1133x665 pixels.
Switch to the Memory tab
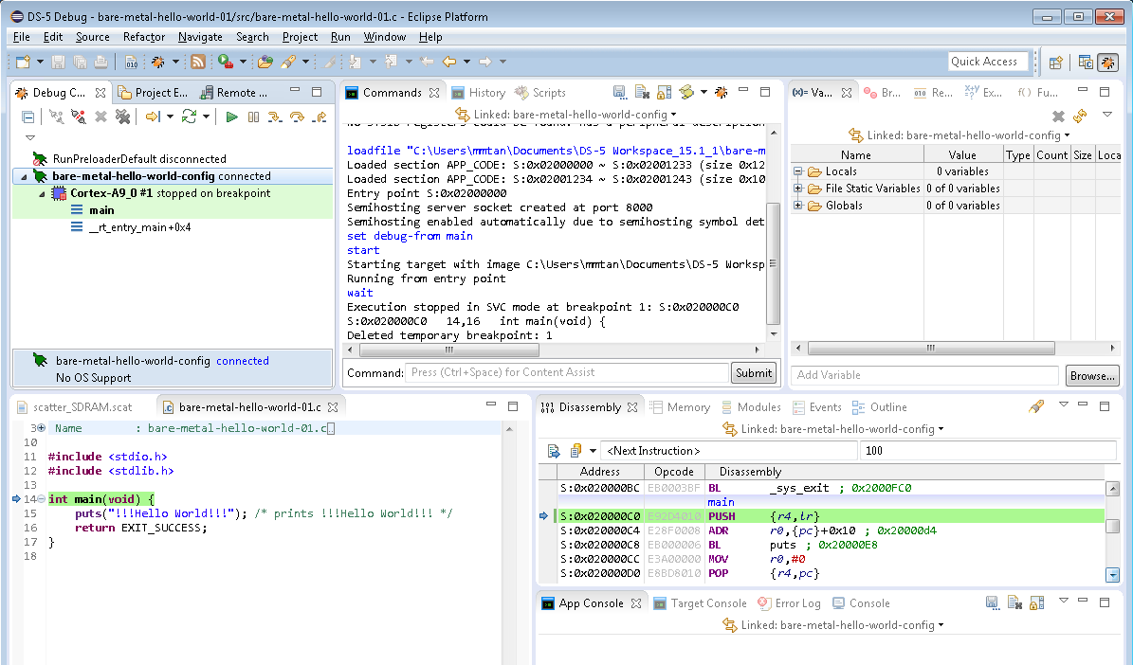[679, 407]
